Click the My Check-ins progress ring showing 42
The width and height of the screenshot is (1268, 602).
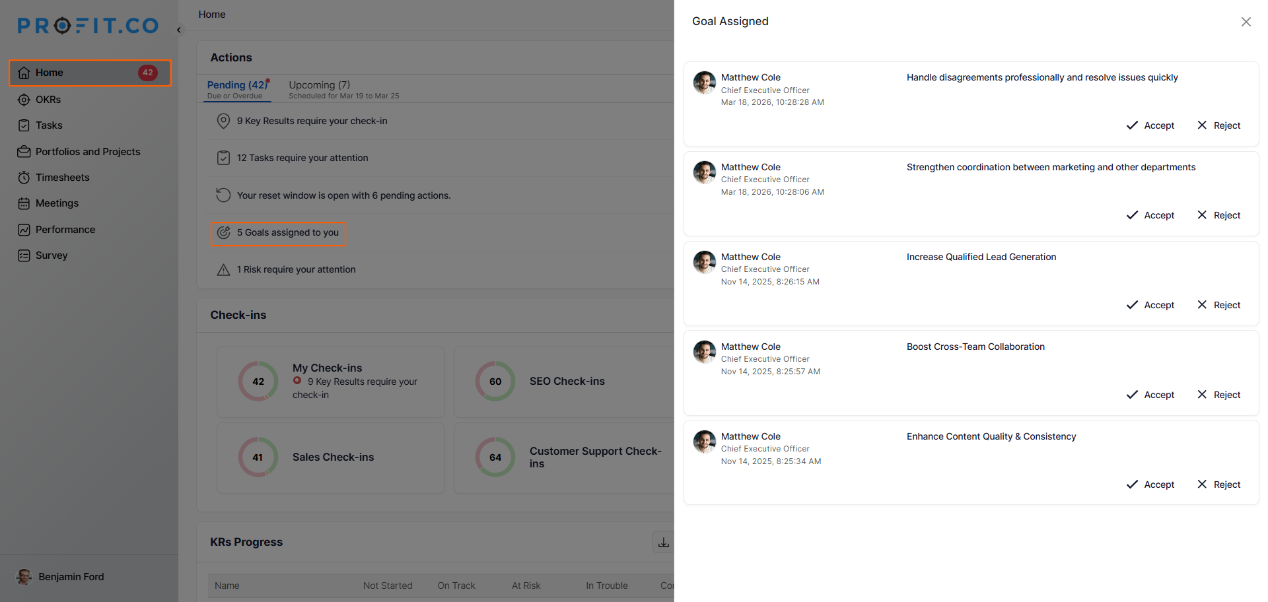click(x=258, y=382)
